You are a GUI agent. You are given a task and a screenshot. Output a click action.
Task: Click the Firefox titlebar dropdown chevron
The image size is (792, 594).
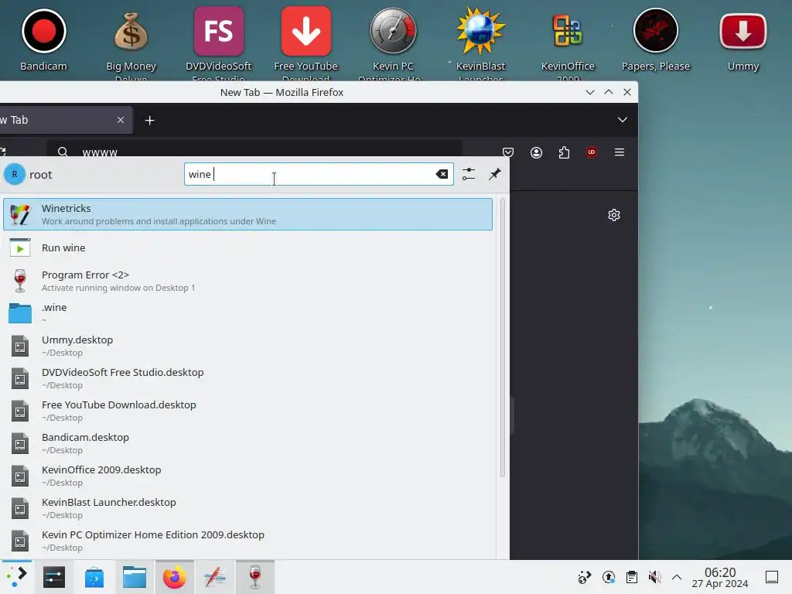pos(589,93)
